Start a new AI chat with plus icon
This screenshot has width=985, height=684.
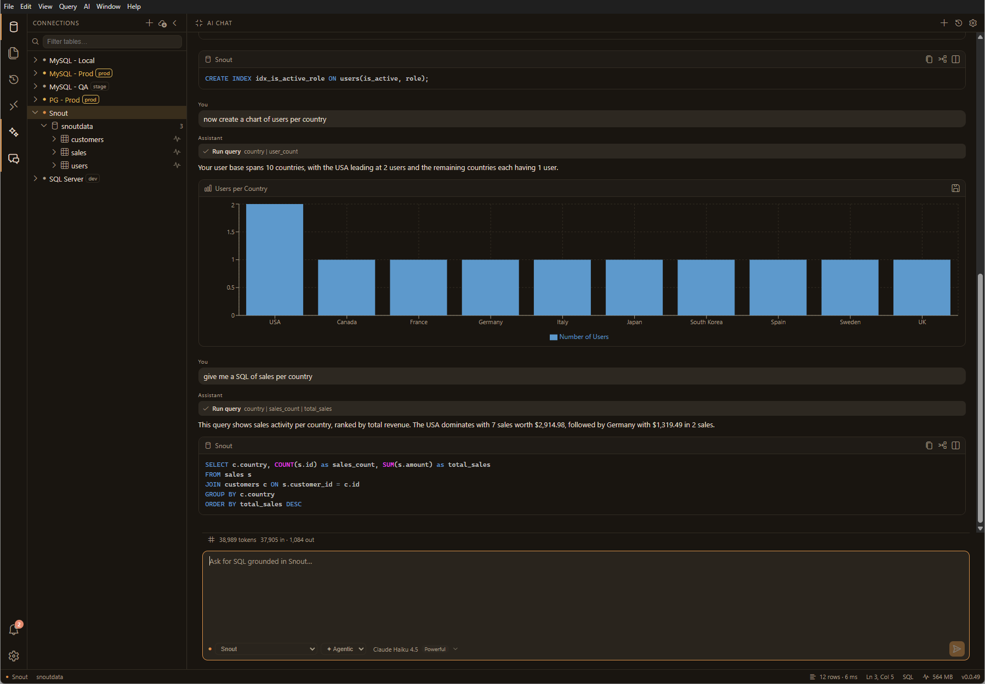click(944, 23)
